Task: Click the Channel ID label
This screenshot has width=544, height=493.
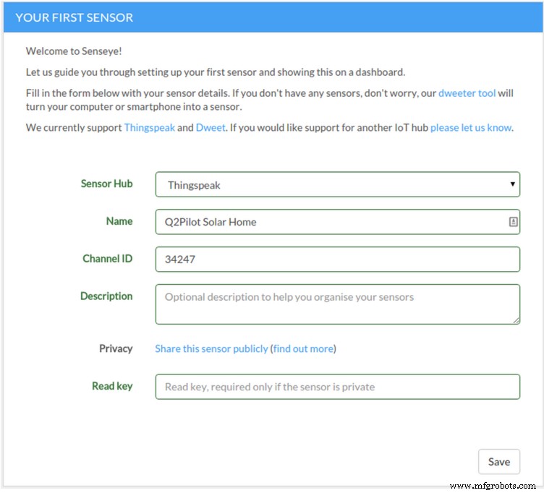Action: click(x=108, y=259)
